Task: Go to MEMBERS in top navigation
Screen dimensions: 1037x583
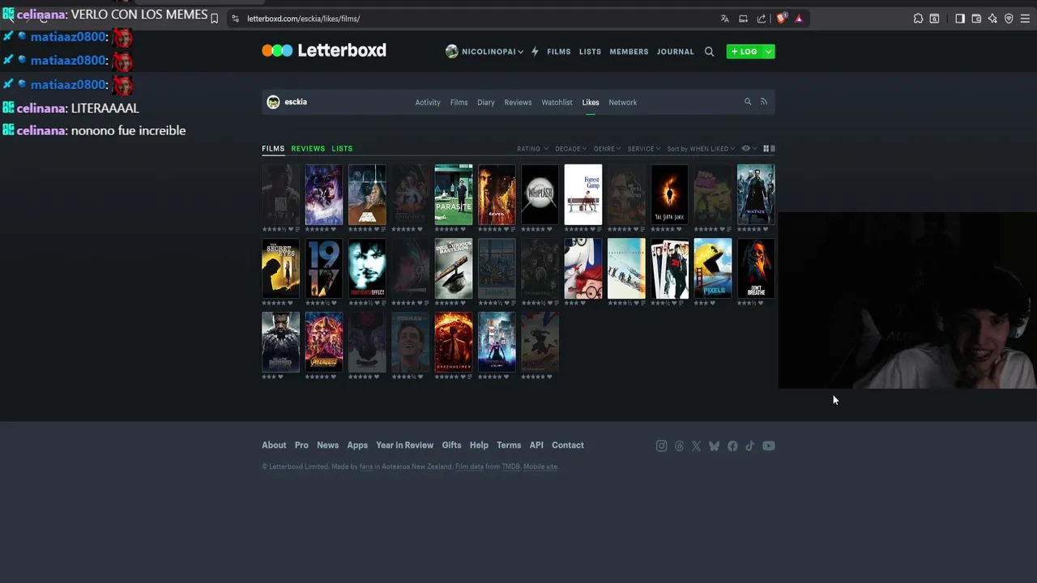Action: point(629,52)
